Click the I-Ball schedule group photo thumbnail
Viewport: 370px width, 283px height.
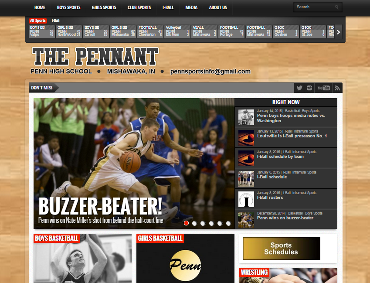tap(246, 179)
